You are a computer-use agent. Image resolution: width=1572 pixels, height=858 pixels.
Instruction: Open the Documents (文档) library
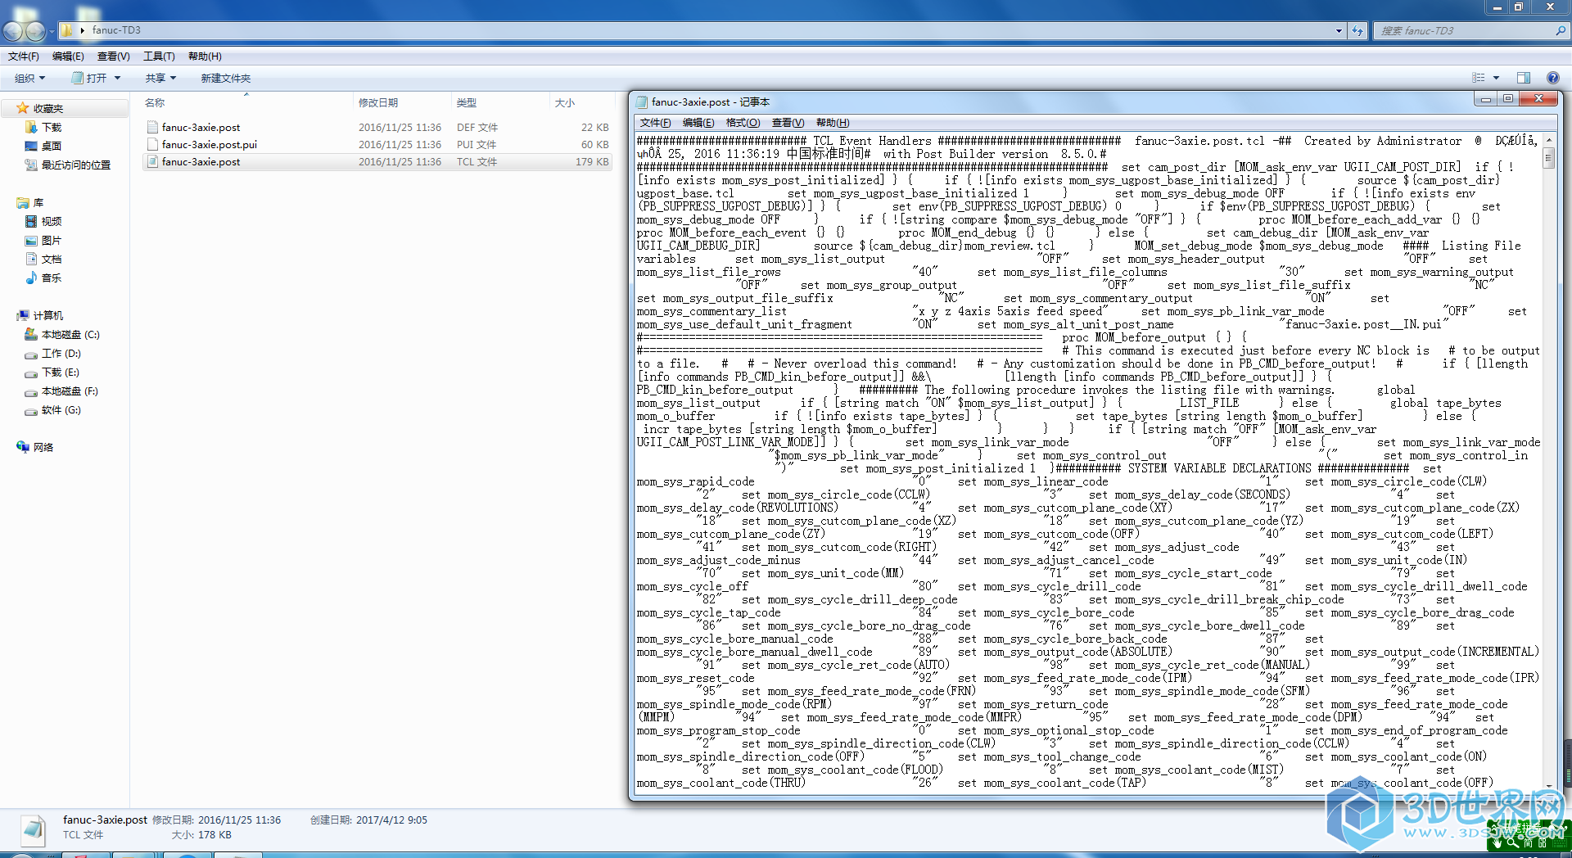52,259
